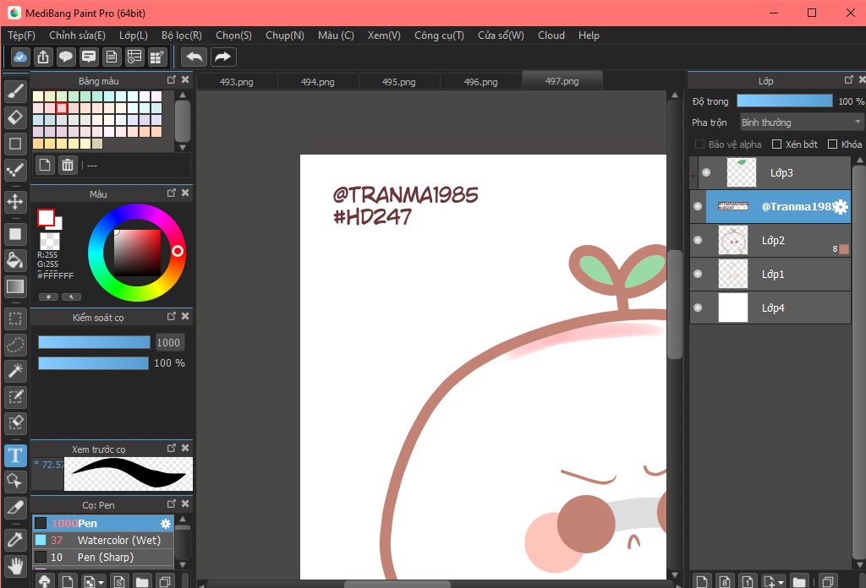866x588 pixels.
Task: Select the Select Eraser tool
Action: tap(15, 422)
